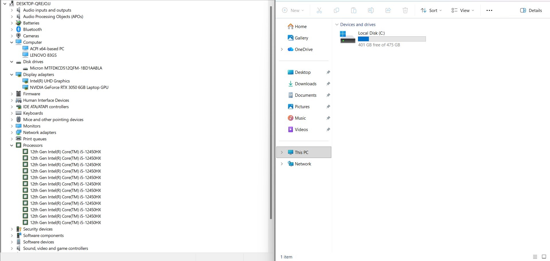Open the View dropdown menu

click(463, 11)
